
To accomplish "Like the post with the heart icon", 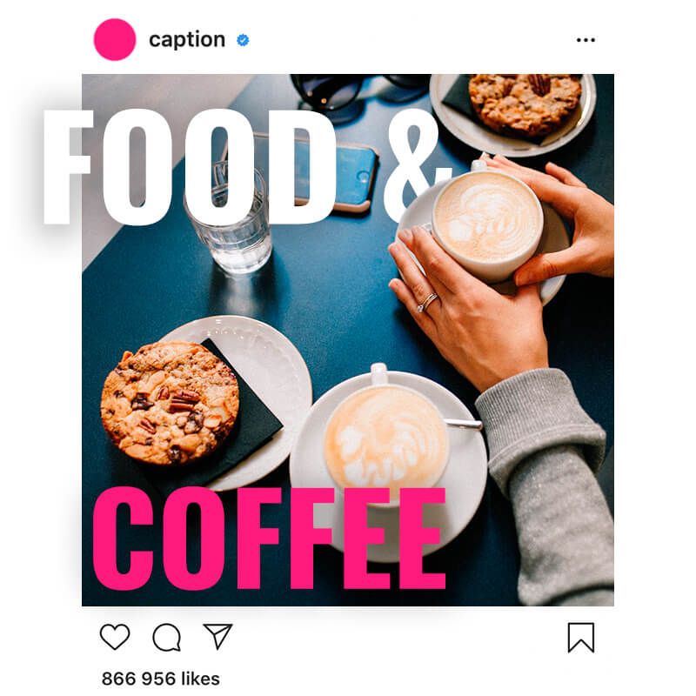I will pos(115,637).
